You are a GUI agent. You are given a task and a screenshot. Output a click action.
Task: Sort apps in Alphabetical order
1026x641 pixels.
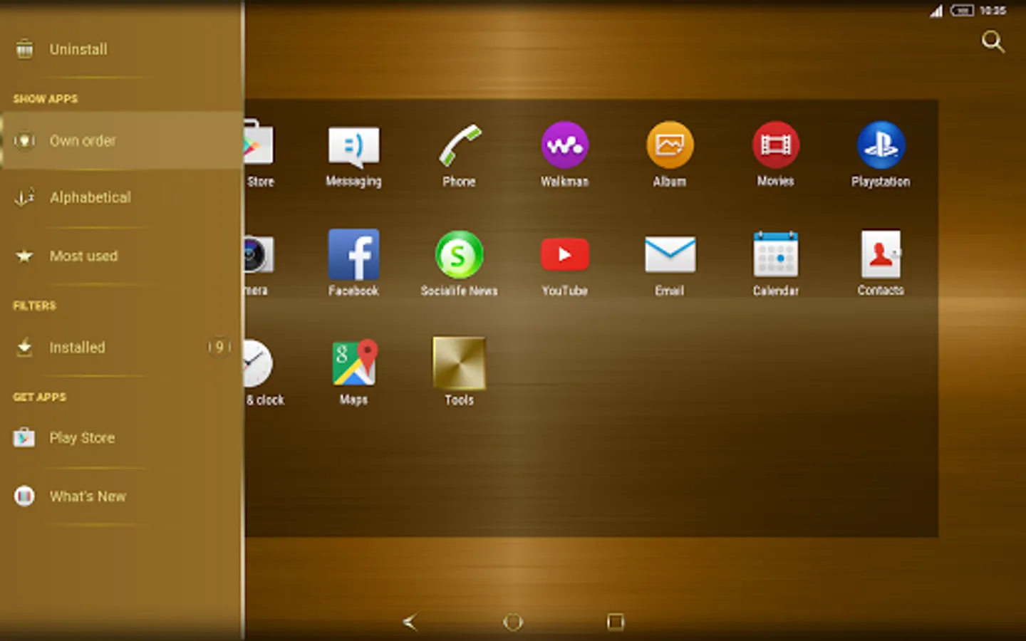click(x=122, y=197)
